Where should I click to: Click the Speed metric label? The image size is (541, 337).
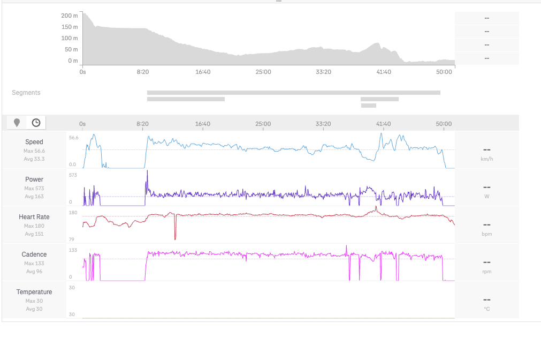tap(34, 142)
